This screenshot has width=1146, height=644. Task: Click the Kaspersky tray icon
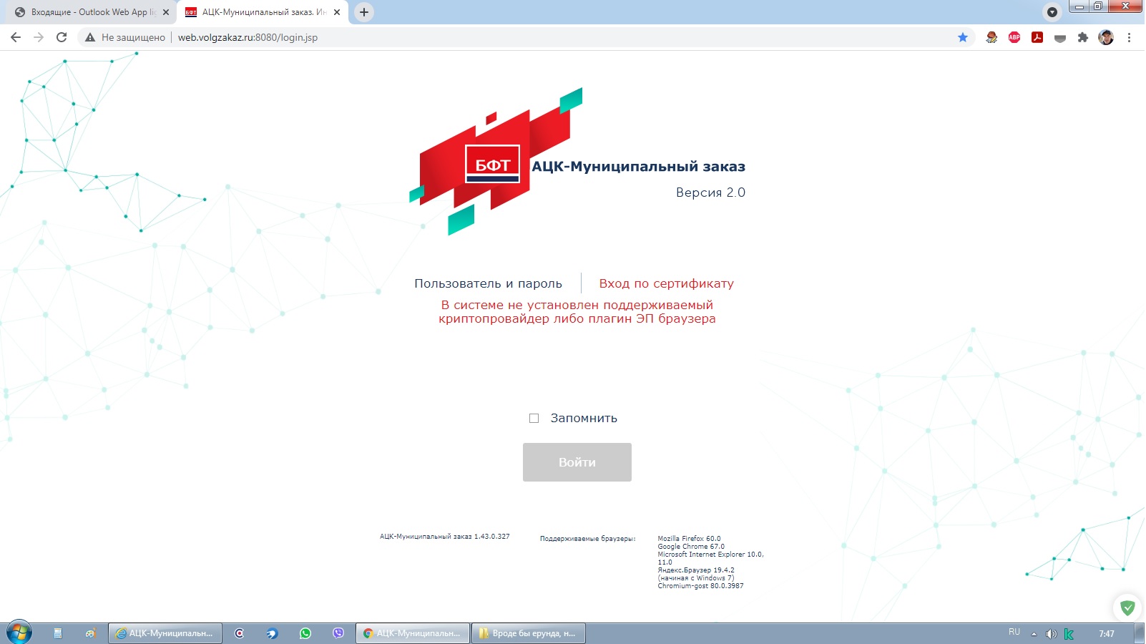pyautogui.click(x=1069, y=634)
